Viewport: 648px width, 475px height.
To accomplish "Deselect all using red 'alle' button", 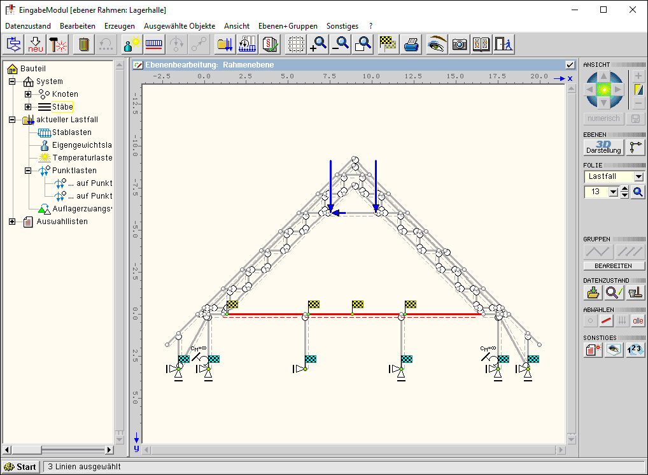I will pos(638,322).
